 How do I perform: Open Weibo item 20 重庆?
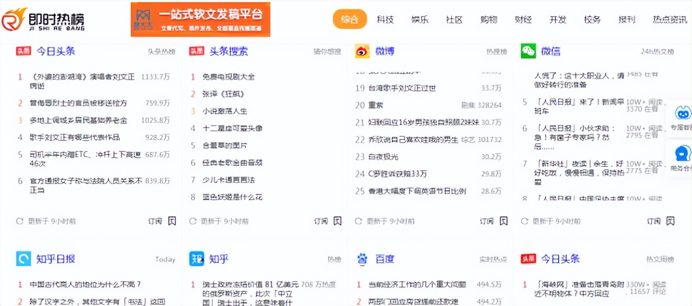click(376, 106)
